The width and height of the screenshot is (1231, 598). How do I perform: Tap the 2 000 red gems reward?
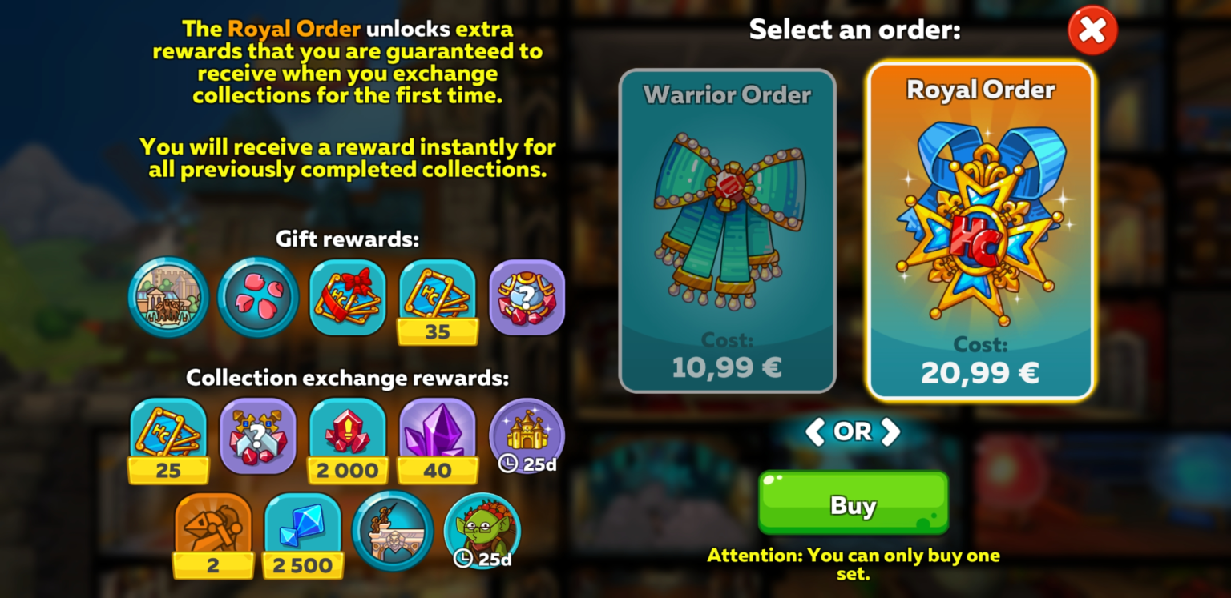click(x=348, y=440)
